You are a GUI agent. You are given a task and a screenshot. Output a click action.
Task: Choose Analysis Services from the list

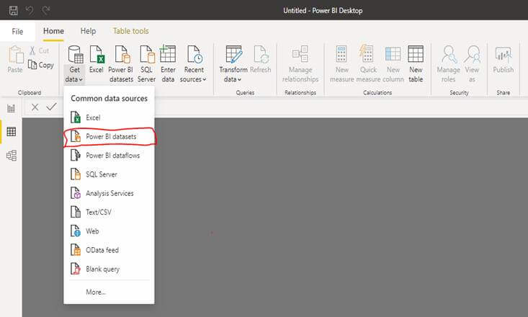click(109, 193)
